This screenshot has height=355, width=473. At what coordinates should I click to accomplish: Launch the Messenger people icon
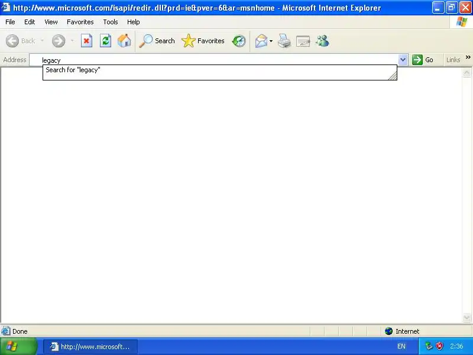(x=322, y=41)
